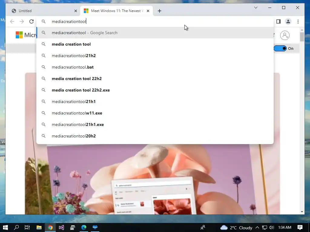Viewport: 310px width, 232px height.
Task: Show hidden system tray icons
Action: [257, 228]
